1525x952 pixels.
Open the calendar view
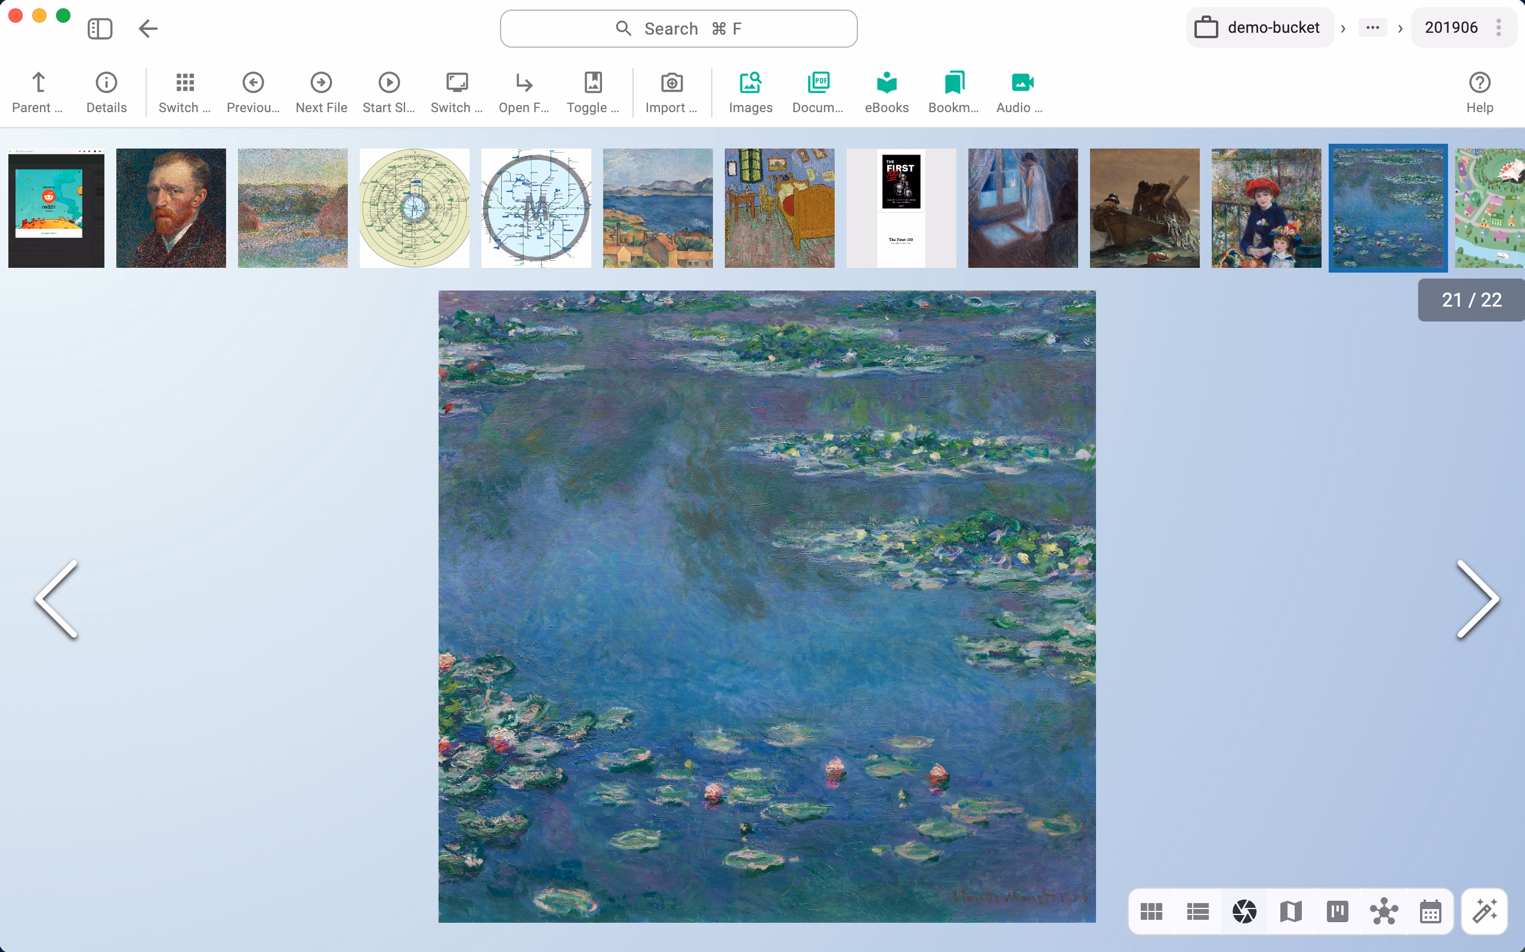[1430, 910]
